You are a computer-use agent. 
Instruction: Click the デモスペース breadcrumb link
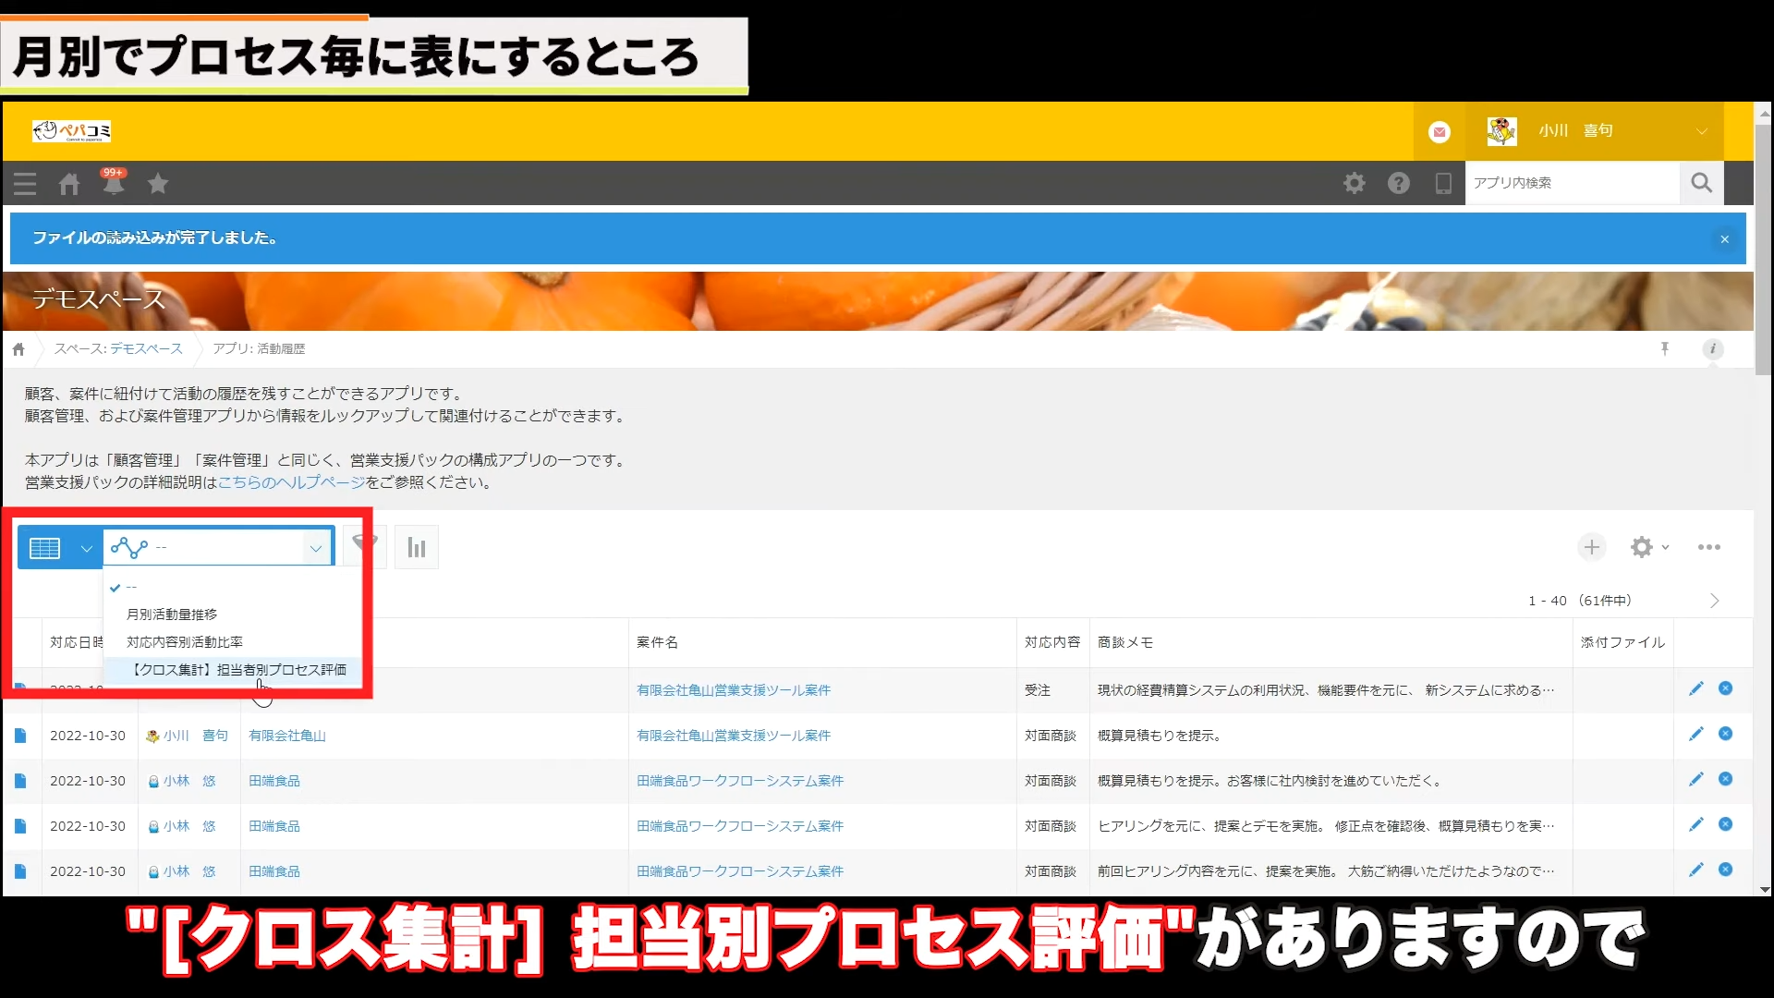[146, 348]
